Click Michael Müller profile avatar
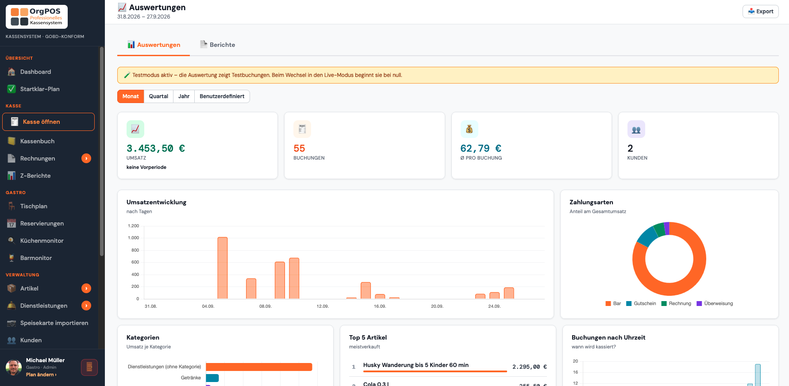The image size is (789, 386). (x=14, y=367)
